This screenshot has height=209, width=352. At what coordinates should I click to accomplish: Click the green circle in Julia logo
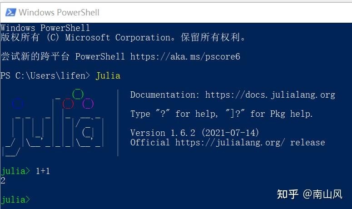[x=78, y=94]
